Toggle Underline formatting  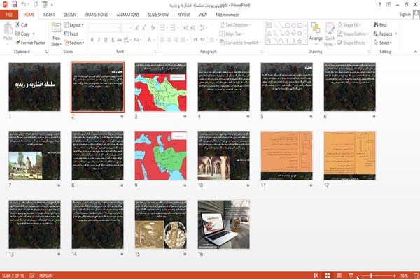[106, 40]
